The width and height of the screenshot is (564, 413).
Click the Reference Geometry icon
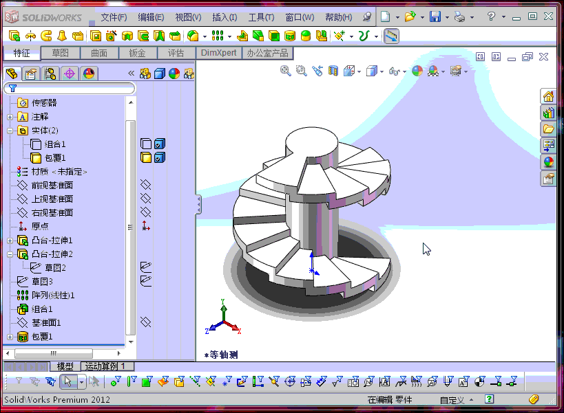pyautogui.click(x=340, y=36)
